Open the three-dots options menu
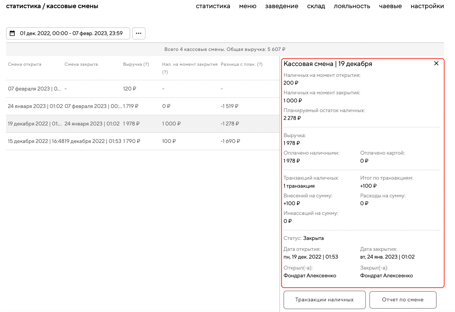455x312 pixels. tap(139, 33)
